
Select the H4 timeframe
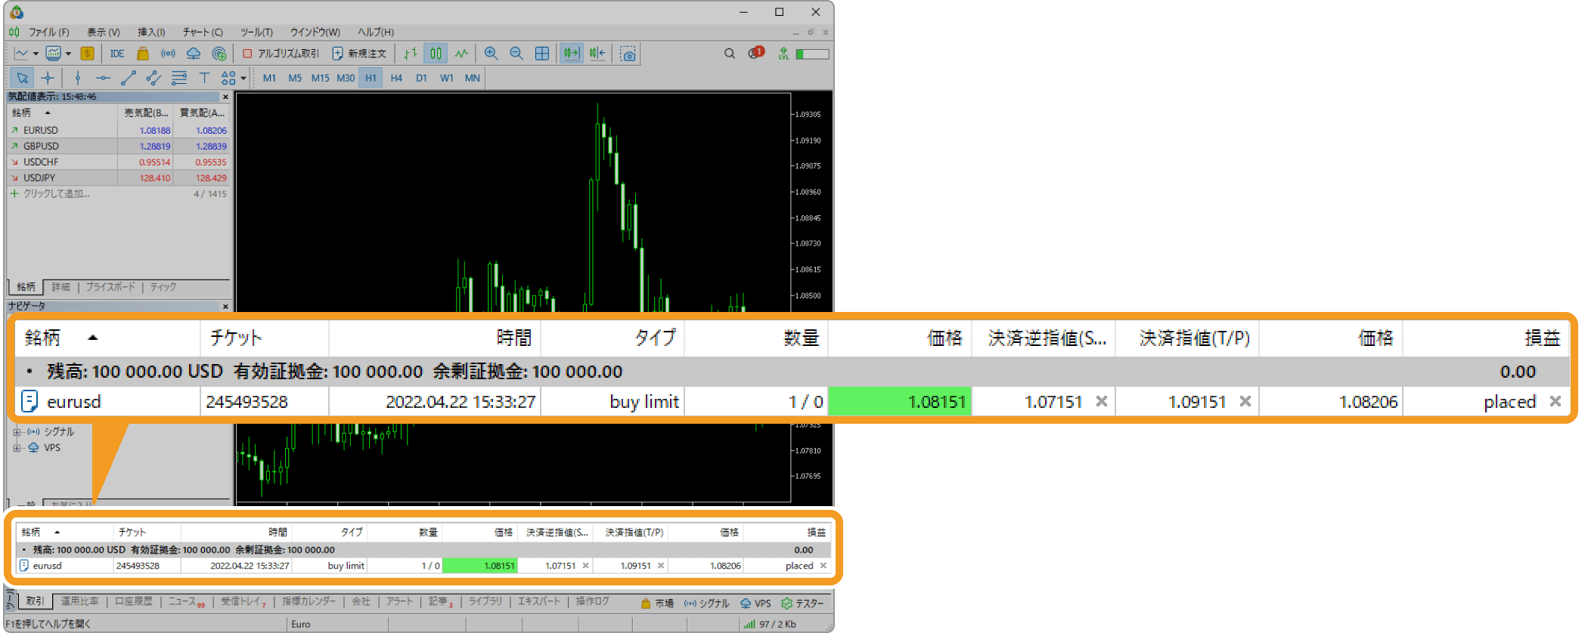[x=396, y=78]
